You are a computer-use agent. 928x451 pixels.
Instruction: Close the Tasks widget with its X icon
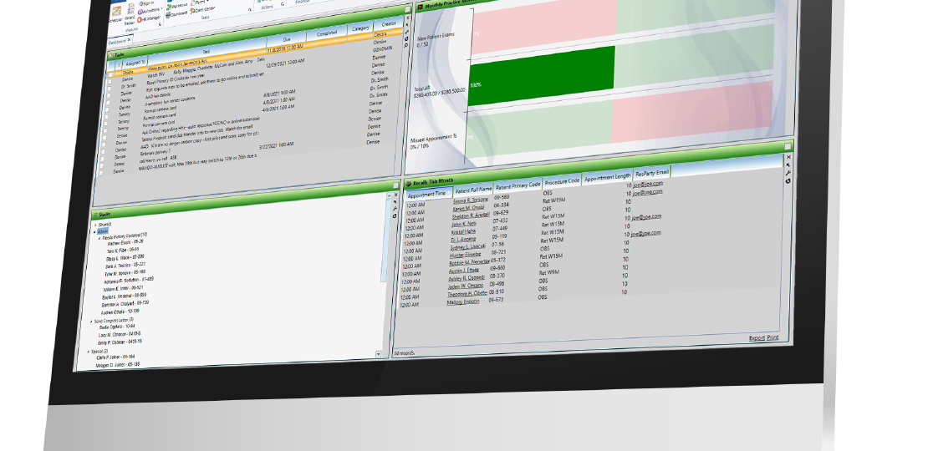[408, 18]
